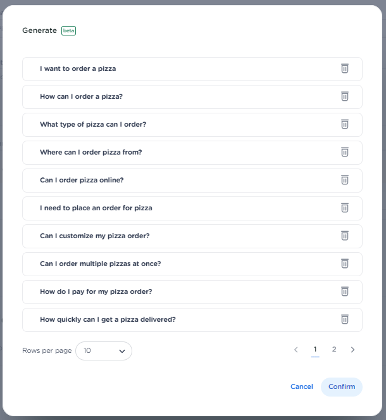
Task: Open the Rows per page dropdown
Action: [x=104, y=350]
